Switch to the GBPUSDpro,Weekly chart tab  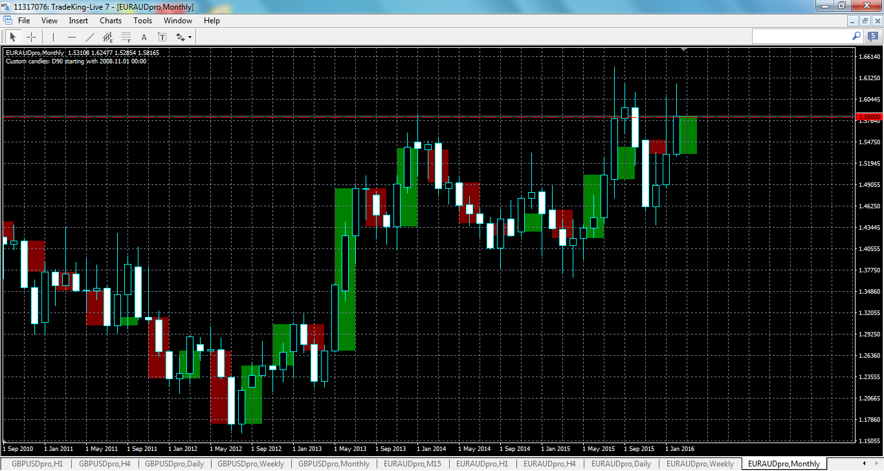coord(250,464)
